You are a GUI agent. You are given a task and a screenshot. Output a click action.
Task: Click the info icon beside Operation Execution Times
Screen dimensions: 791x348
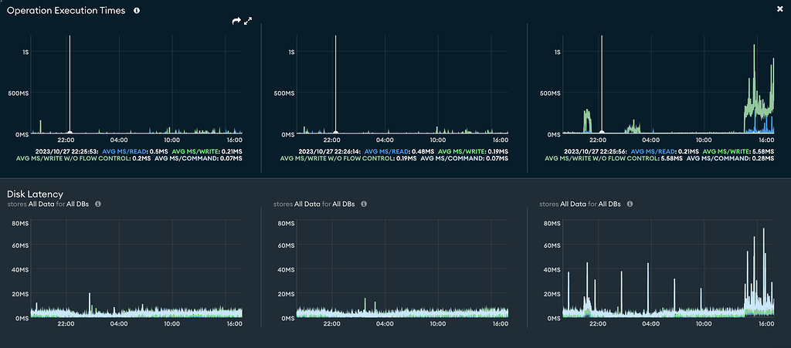click(x=137, y=11)
